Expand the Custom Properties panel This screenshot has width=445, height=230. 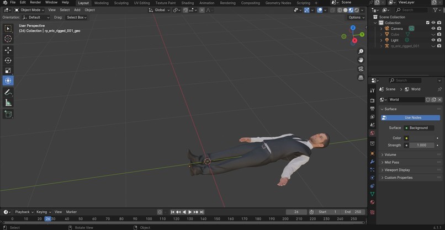pos(411,178)
